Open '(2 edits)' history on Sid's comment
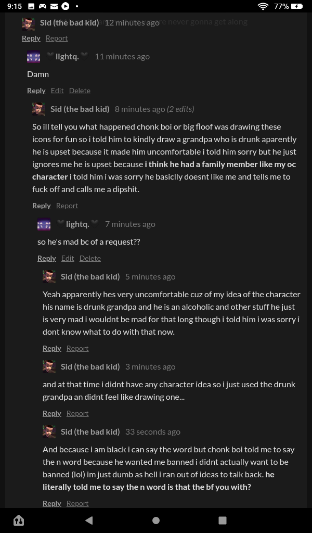 click(x=180, y=109)
